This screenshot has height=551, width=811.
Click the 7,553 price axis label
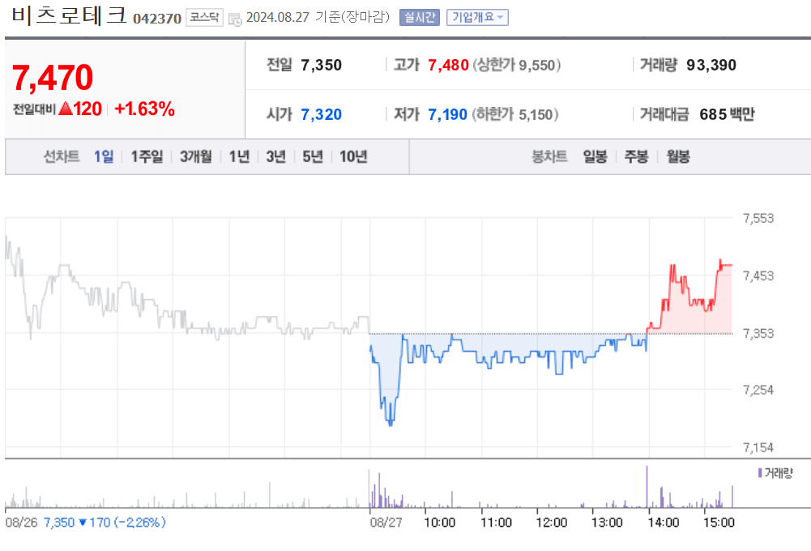point(758,218)
